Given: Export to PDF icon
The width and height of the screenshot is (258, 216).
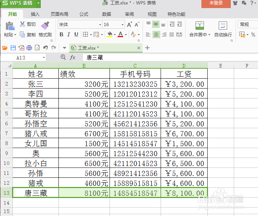Looking at the screenshot, I should pos(21,48).
